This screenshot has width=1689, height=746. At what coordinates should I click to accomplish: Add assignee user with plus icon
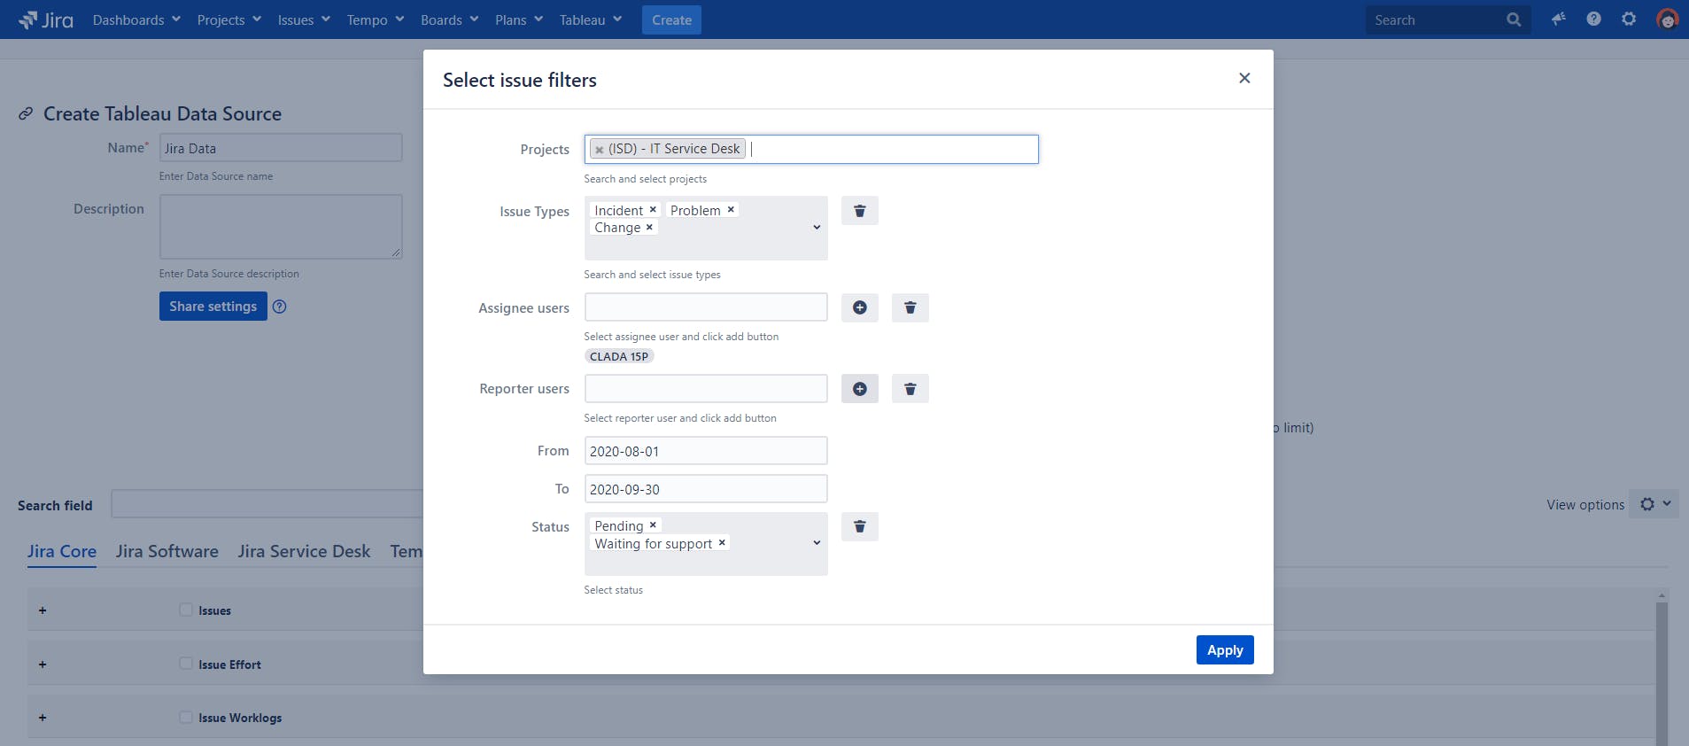(859, 307)
